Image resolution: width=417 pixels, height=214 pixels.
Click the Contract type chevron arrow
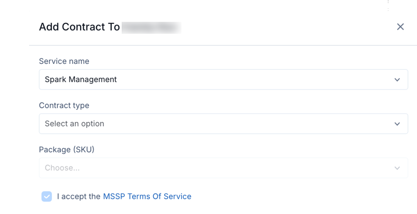(x=397, y=124)
